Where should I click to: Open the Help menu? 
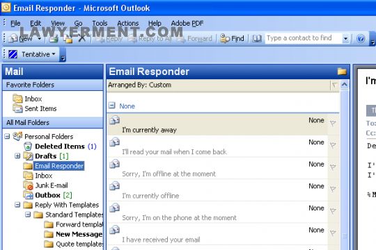pyautogui.click(x=155, y=23)
